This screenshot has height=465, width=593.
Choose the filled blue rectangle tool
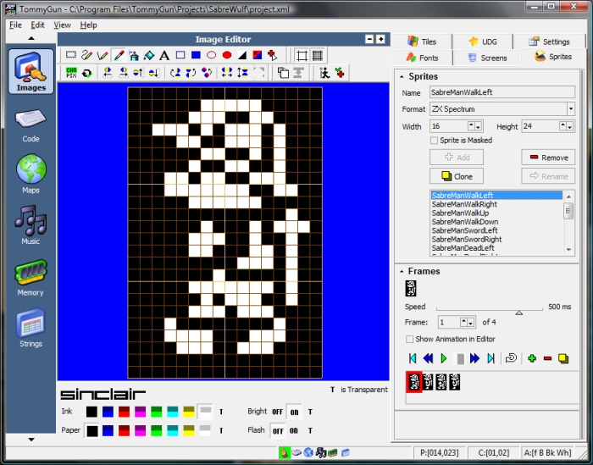click(196, 55)
